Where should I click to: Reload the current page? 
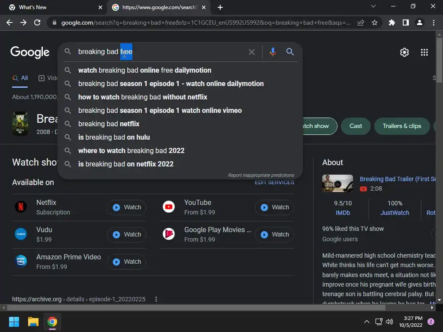click(37, 22)
